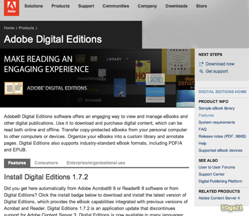Click the blue book cover thumbnail
Image resolution: width=249 pixels, height=216 pixels.
pos(120,88)
